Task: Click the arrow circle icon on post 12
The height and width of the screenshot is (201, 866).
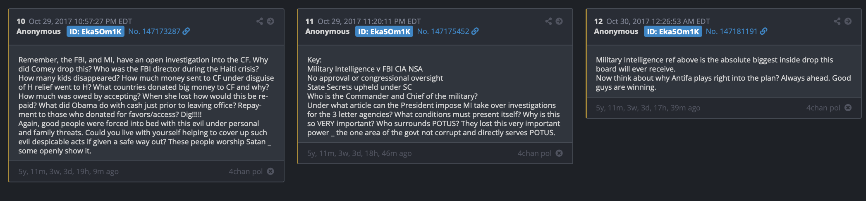Action: coord(848,21)
